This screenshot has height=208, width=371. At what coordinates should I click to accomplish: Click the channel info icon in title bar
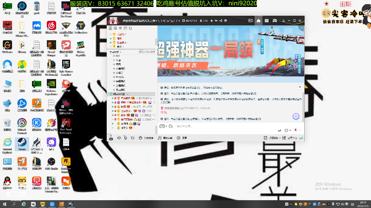tap(225, 21)
